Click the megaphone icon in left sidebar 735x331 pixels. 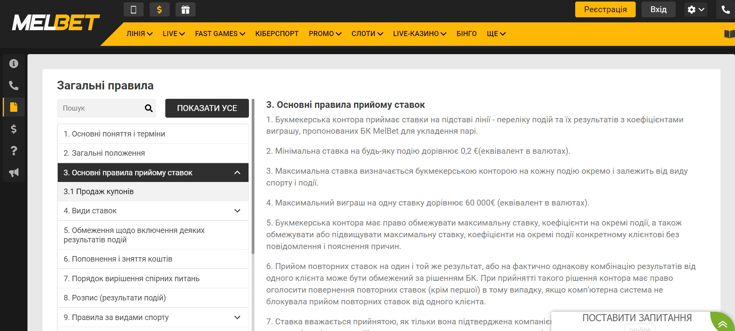click(14, 173)
